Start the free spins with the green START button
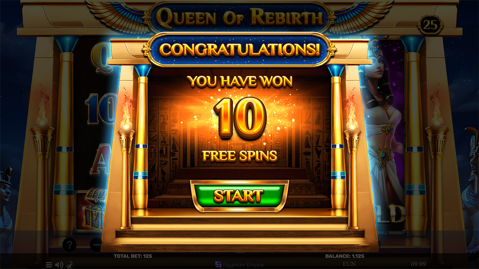This screenshot has height=269, width=479. (239, 196)
